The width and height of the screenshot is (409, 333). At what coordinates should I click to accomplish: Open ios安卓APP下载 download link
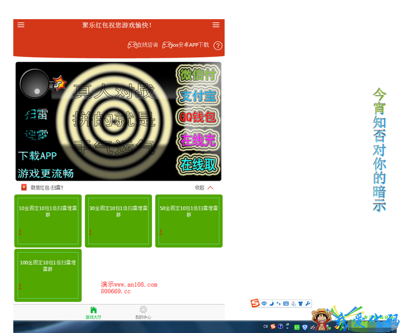(190, 45)
